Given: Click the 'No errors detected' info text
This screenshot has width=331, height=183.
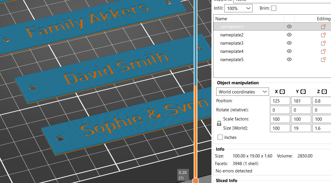Looking at the screenshot, I should [x=234, y=171].
